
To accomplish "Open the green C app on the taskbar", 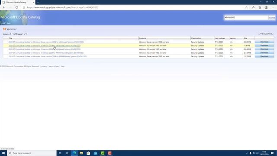I will point(103,153).
